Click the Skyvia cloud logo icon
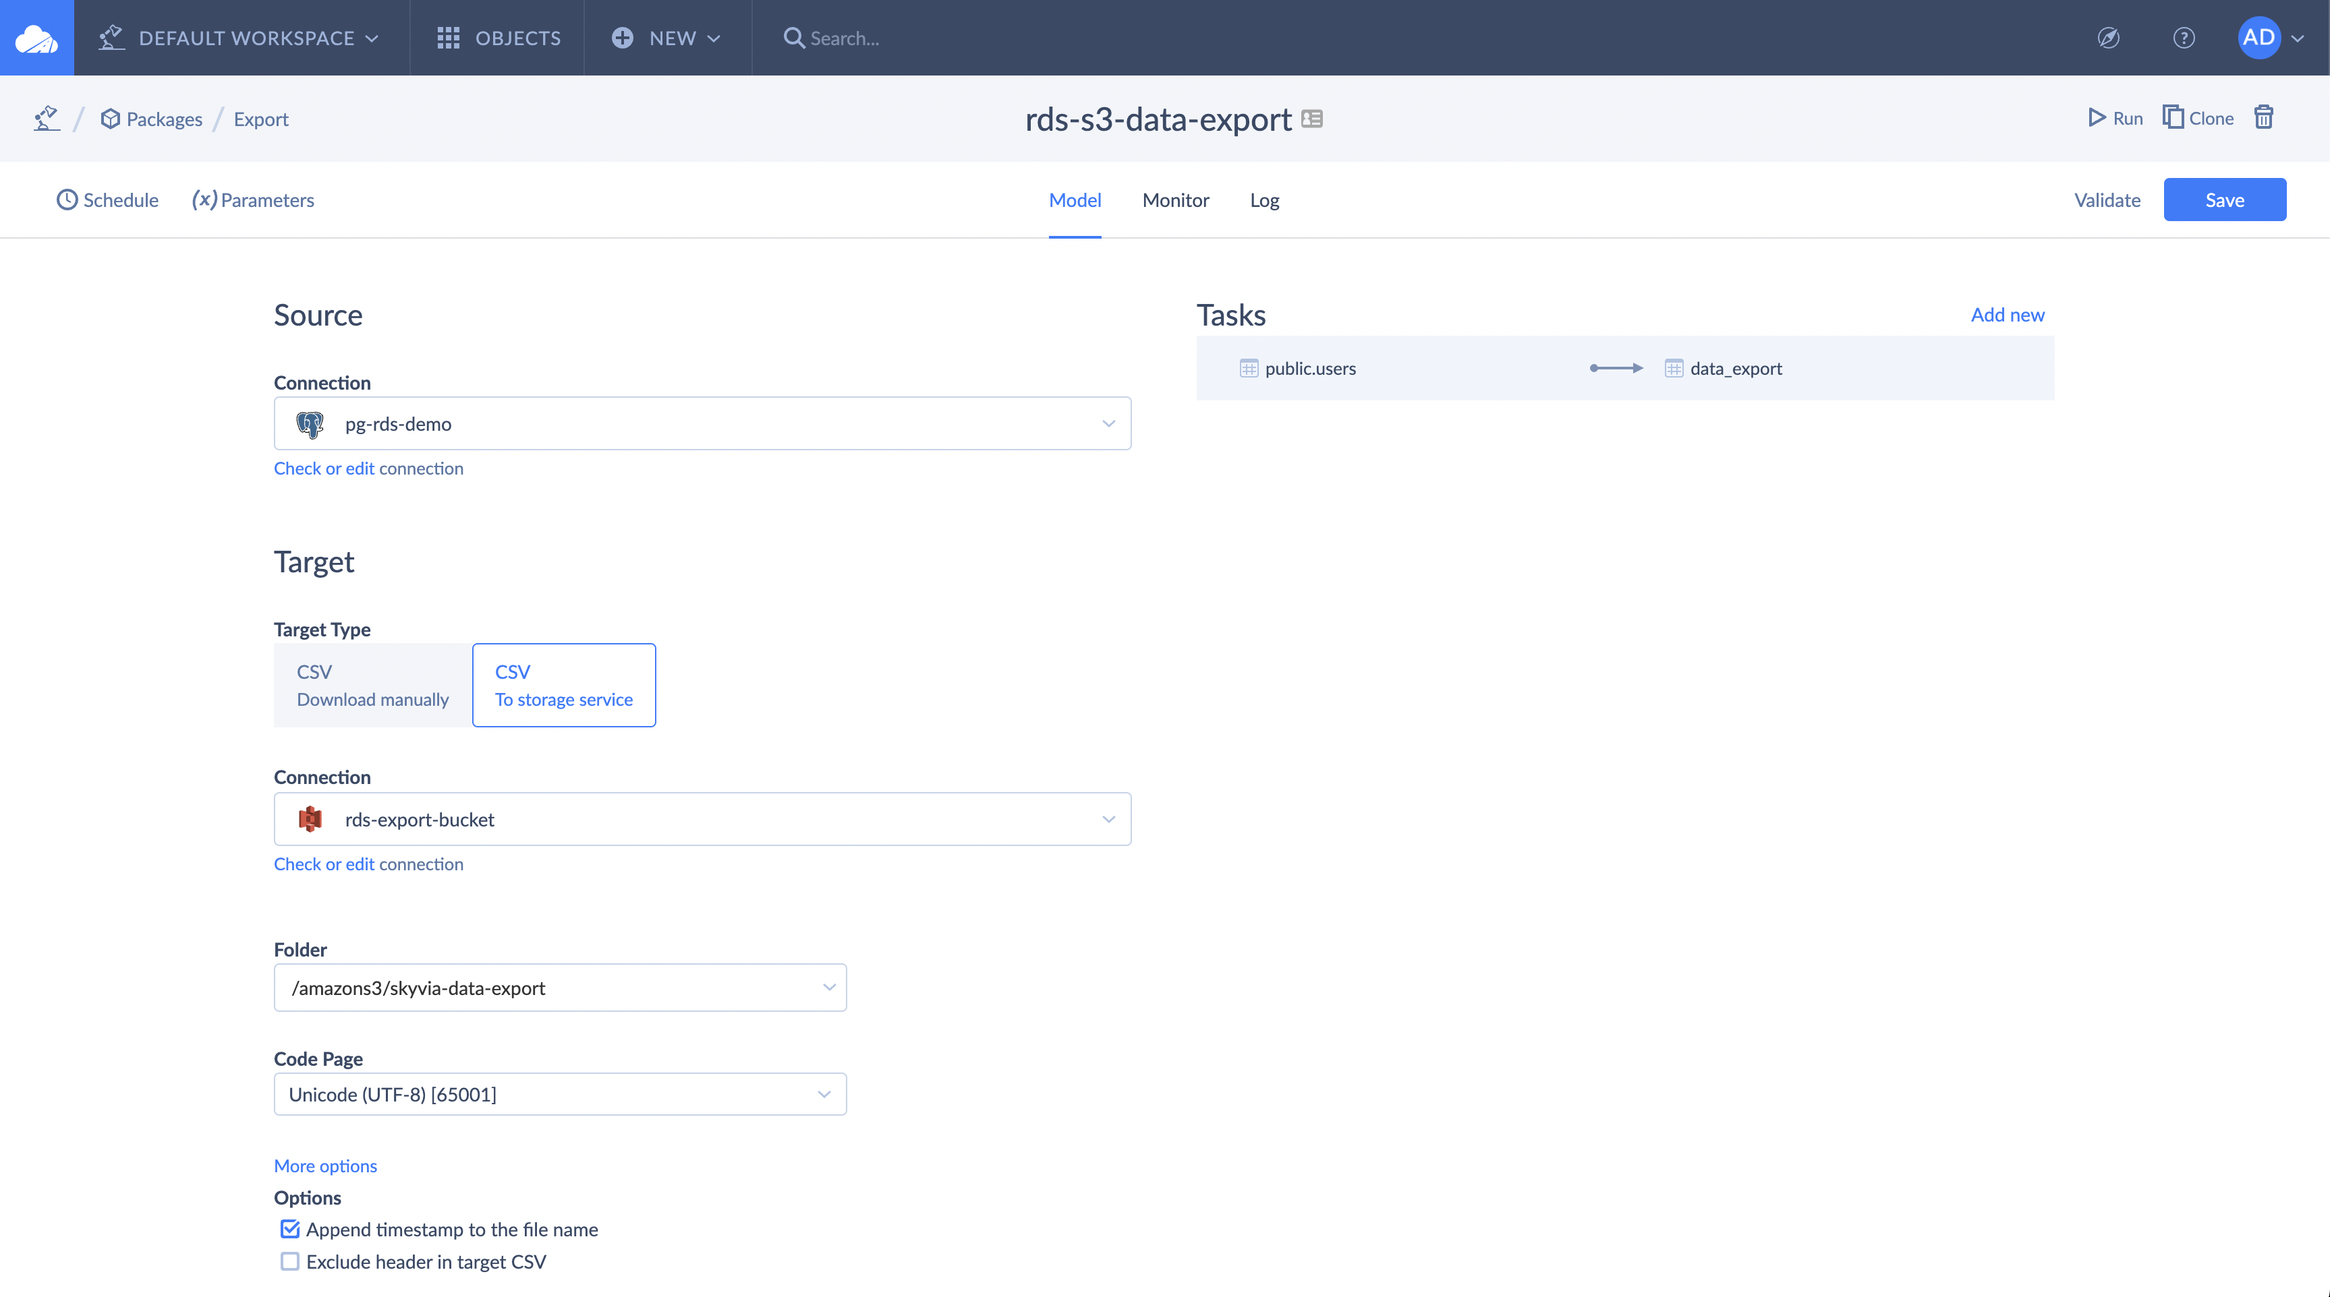The width and height of the screenshot is (2330, 1297). coord(36,38)
